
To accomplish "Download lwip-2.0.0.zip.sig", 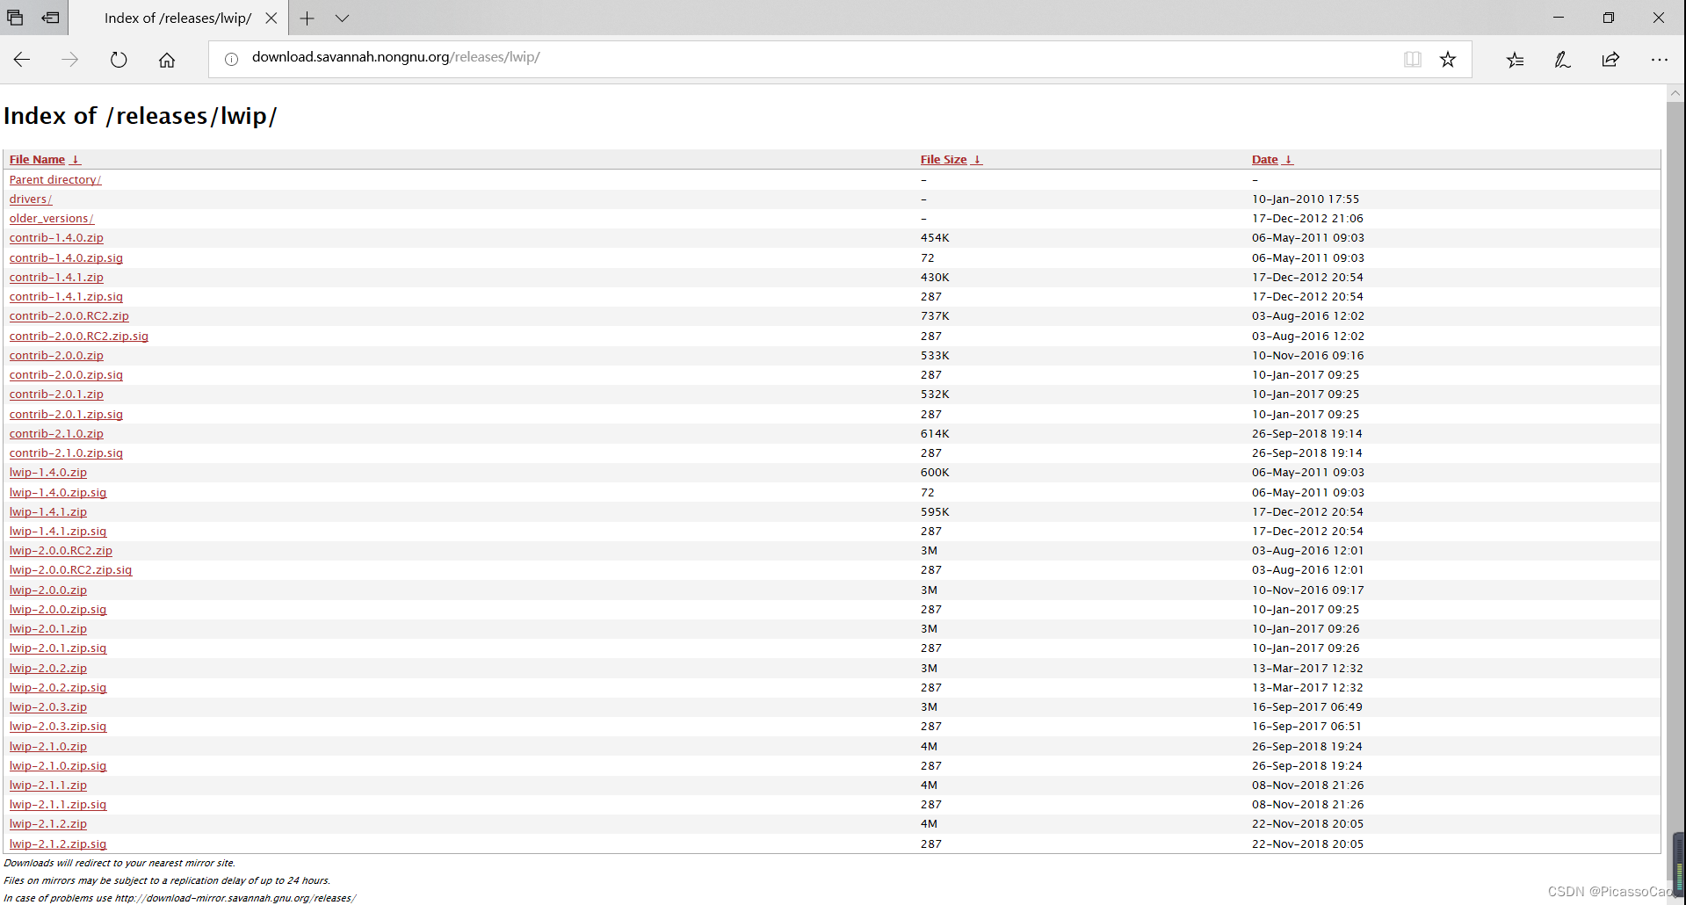I will [x=58, y=609].
